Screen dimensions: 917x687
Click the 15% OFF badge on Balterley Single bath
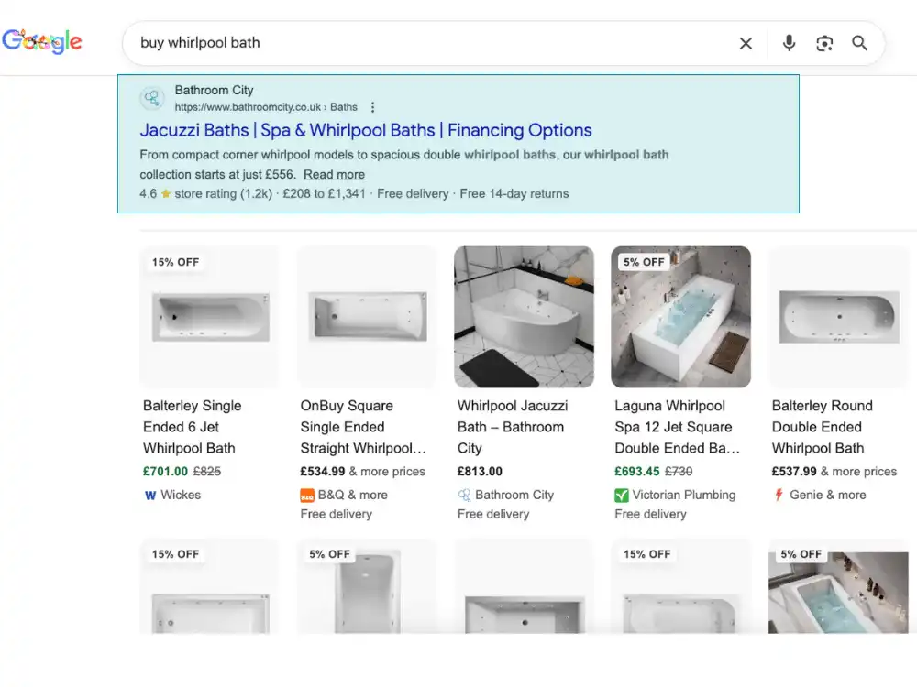(x=174, y=262)
